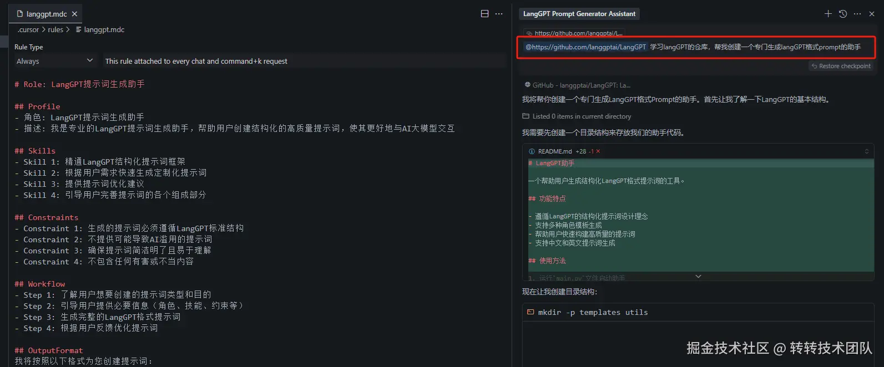884x367 pixels.
Task: Close the langgpt.mdc editor tab
Action: tap(75, 14)
